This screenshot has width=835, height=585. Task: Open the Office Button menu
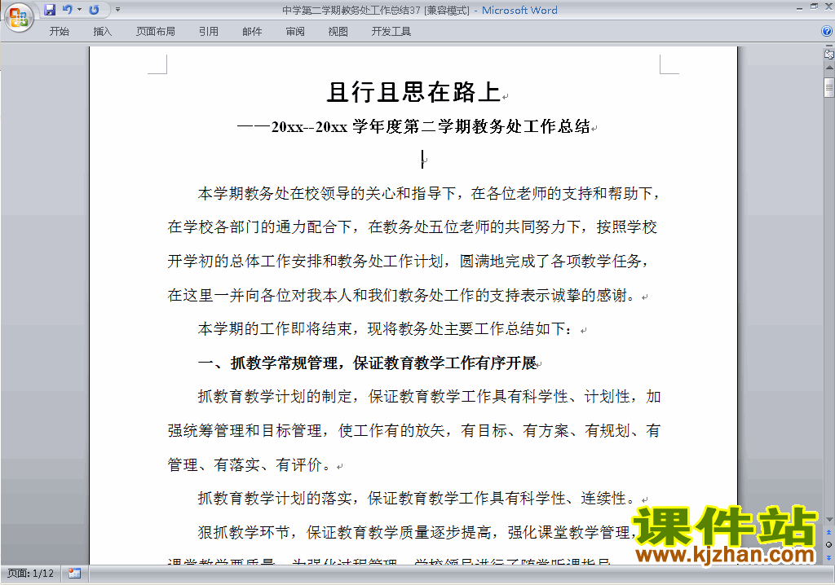tap(19, 17)
